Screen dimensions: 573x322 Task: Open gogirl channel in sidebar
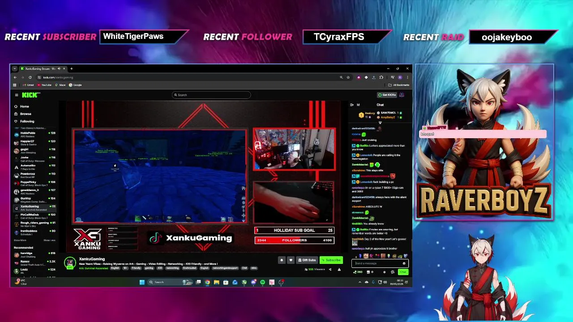pos(35,150)
